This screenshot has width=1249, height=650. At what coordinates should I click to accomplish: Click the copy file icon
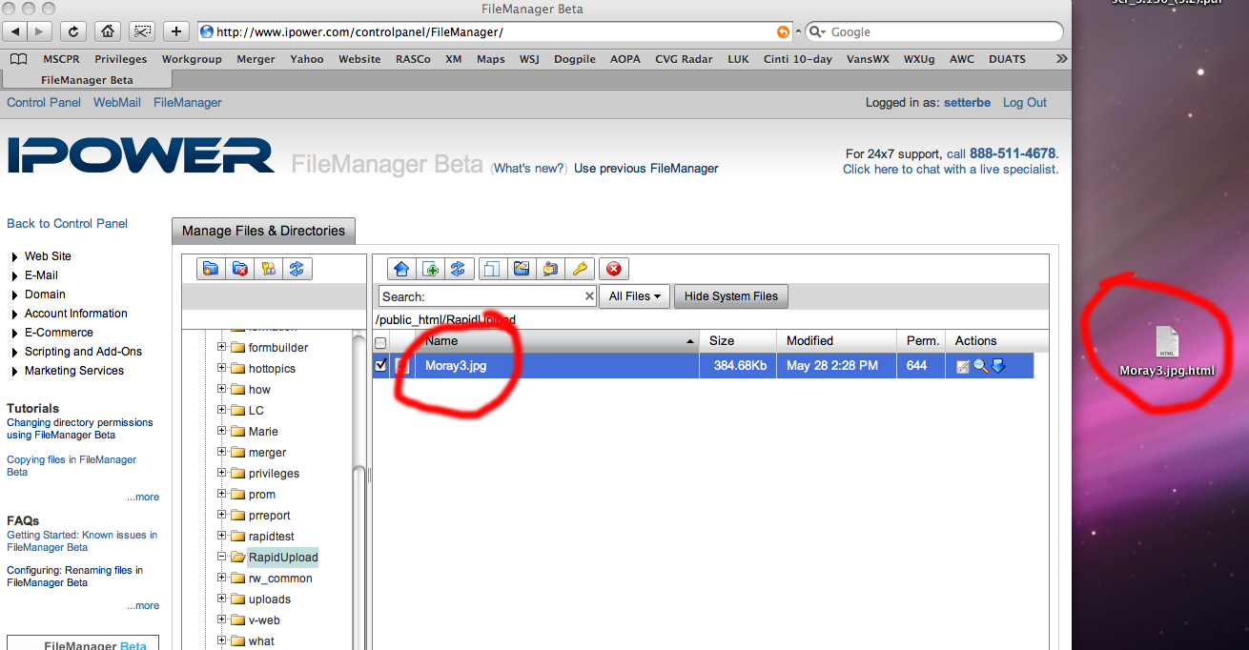[492, 269]
